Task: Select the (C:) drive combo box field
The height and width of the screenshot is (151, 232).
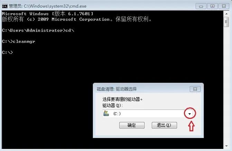Action: point(147,114)
